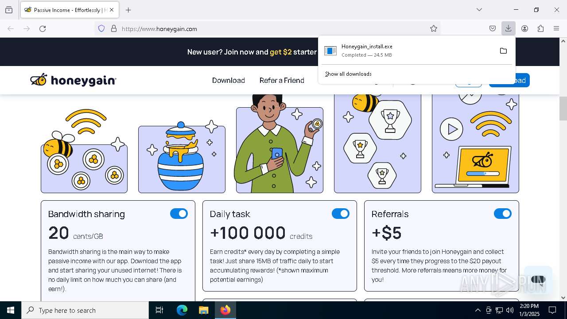Open File Explorer from the taskbar
The image size is (567, 319).
click(x=203, y=310)
